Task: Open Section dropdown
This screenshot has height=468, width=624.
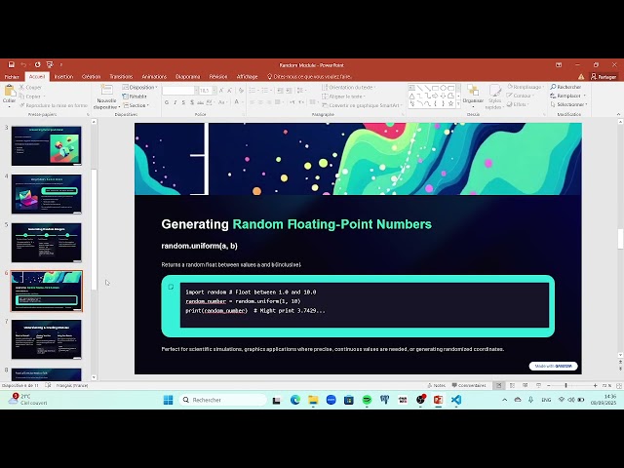Action: tap(136, 105)
